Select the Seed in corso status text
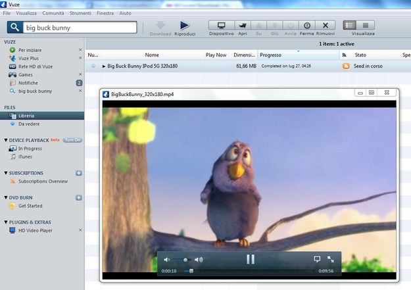 [x=368, y=66]
